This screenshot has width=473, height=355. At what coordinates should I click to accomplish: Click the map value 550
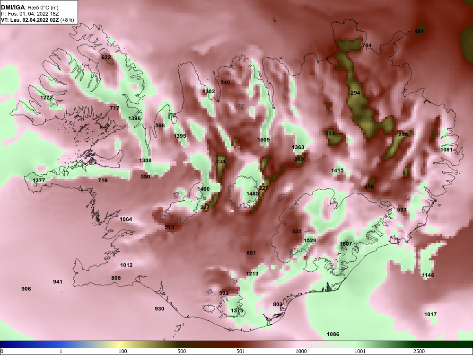click(145, 177)
